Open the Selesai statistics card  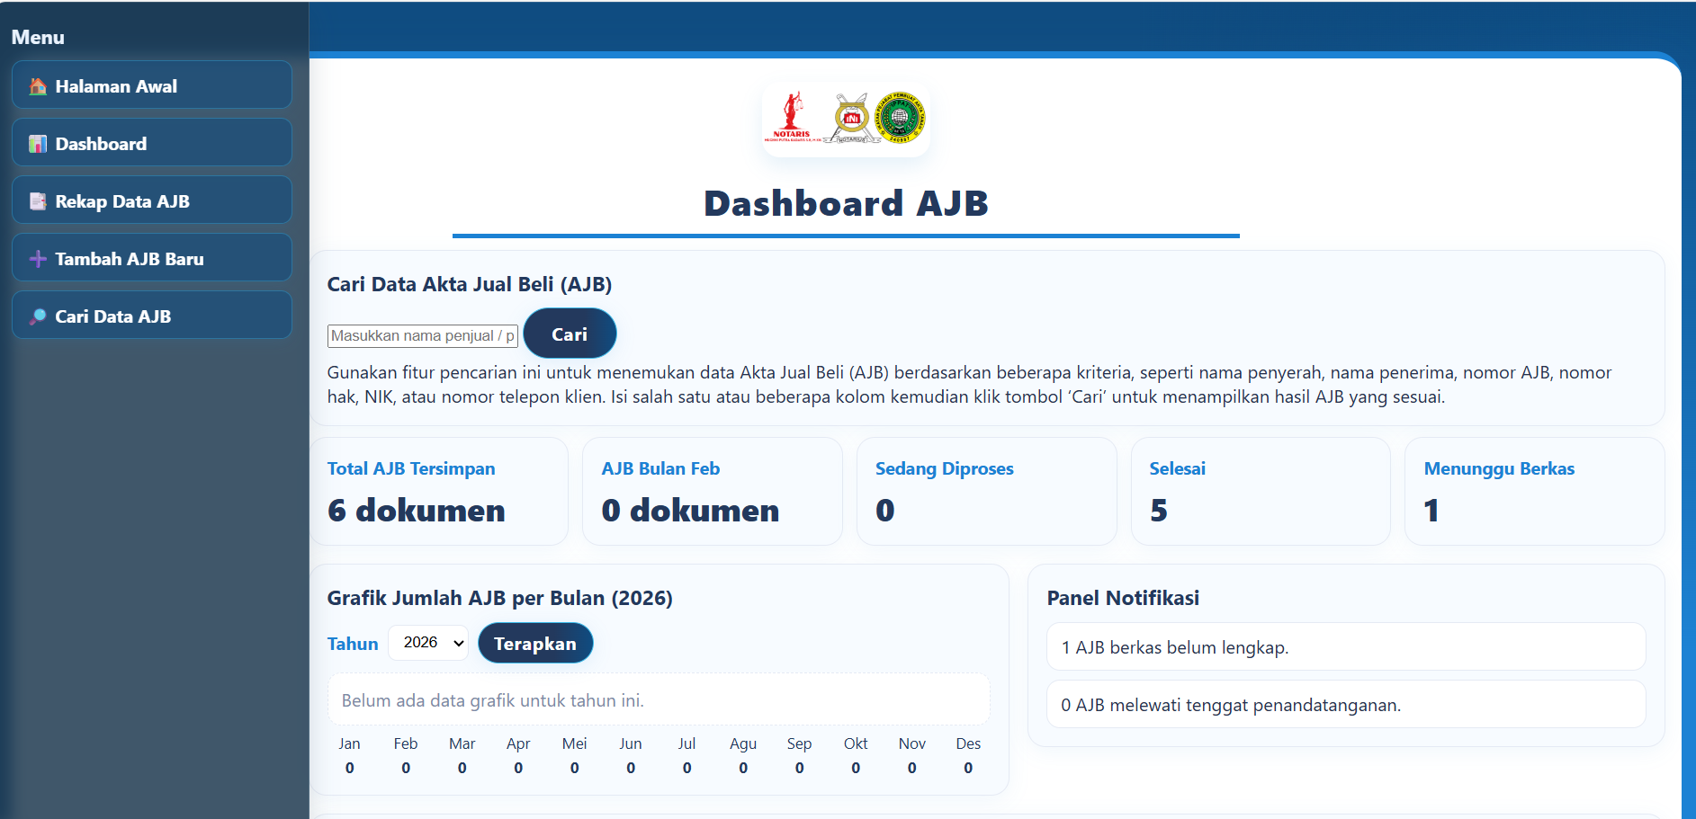coord(1260,491)
